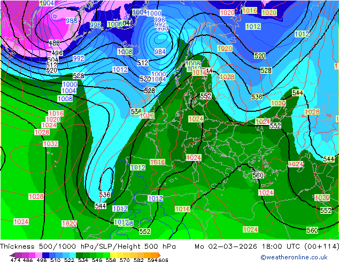The height and width of the screenshot is (262, 339).
Task: Click the purple left arrow end of the legend
Action: tap(12, 255)
